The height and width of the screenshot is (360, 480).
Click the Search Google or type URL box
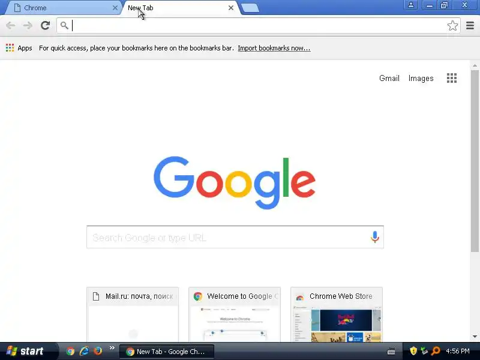tap(235, 237)
